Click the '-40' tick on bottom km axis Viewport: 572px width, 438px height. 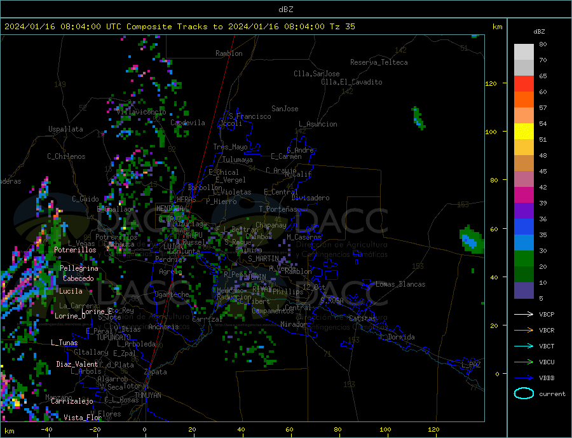46,430
